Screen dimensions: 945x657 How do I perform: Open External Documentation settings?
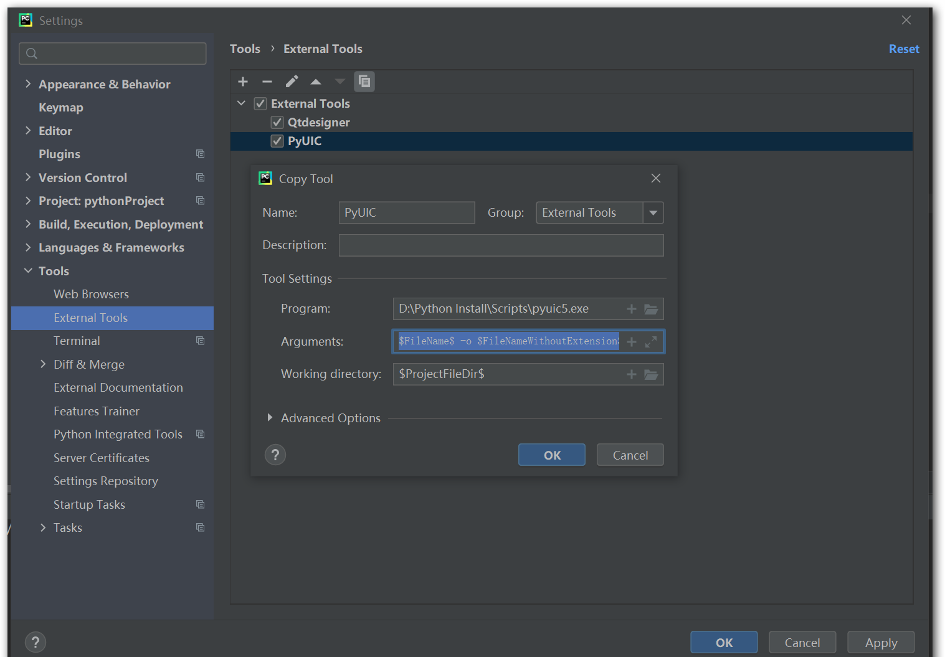tap(118, 387)
